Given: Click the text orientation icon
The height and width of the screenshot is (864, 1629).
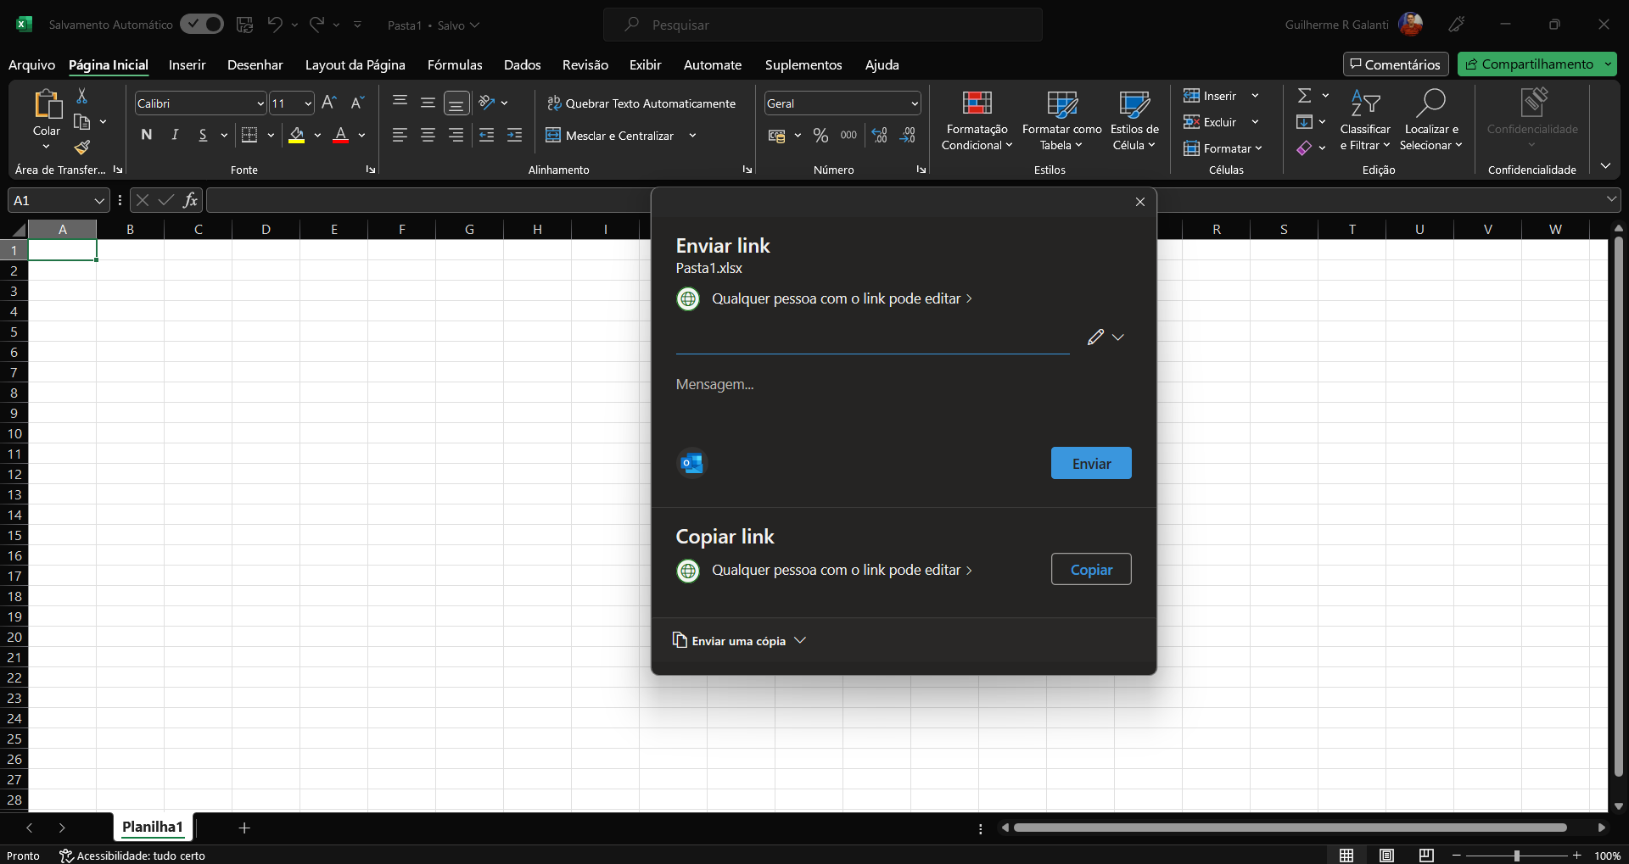Looking at the screenshot, I should tap(487, 103).
